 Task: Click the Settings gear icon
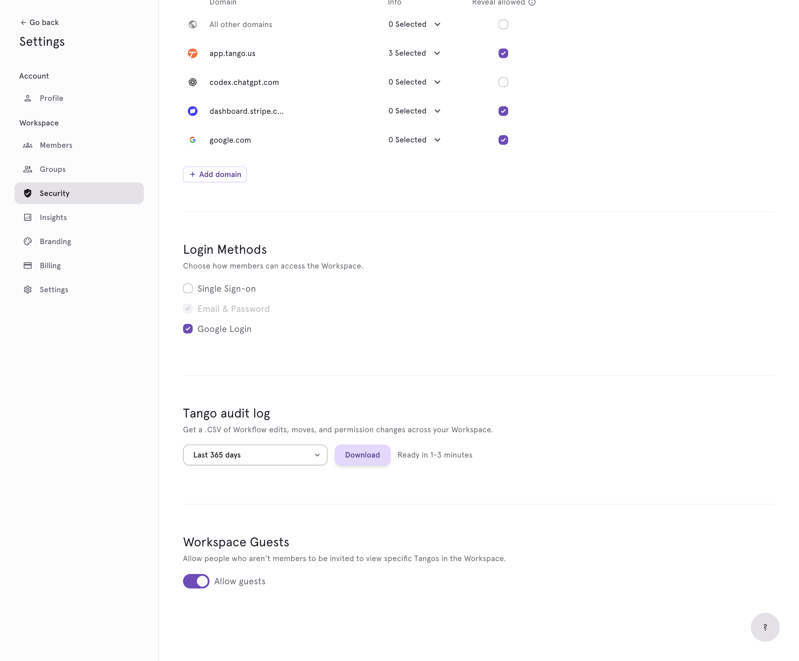(28, 290)
